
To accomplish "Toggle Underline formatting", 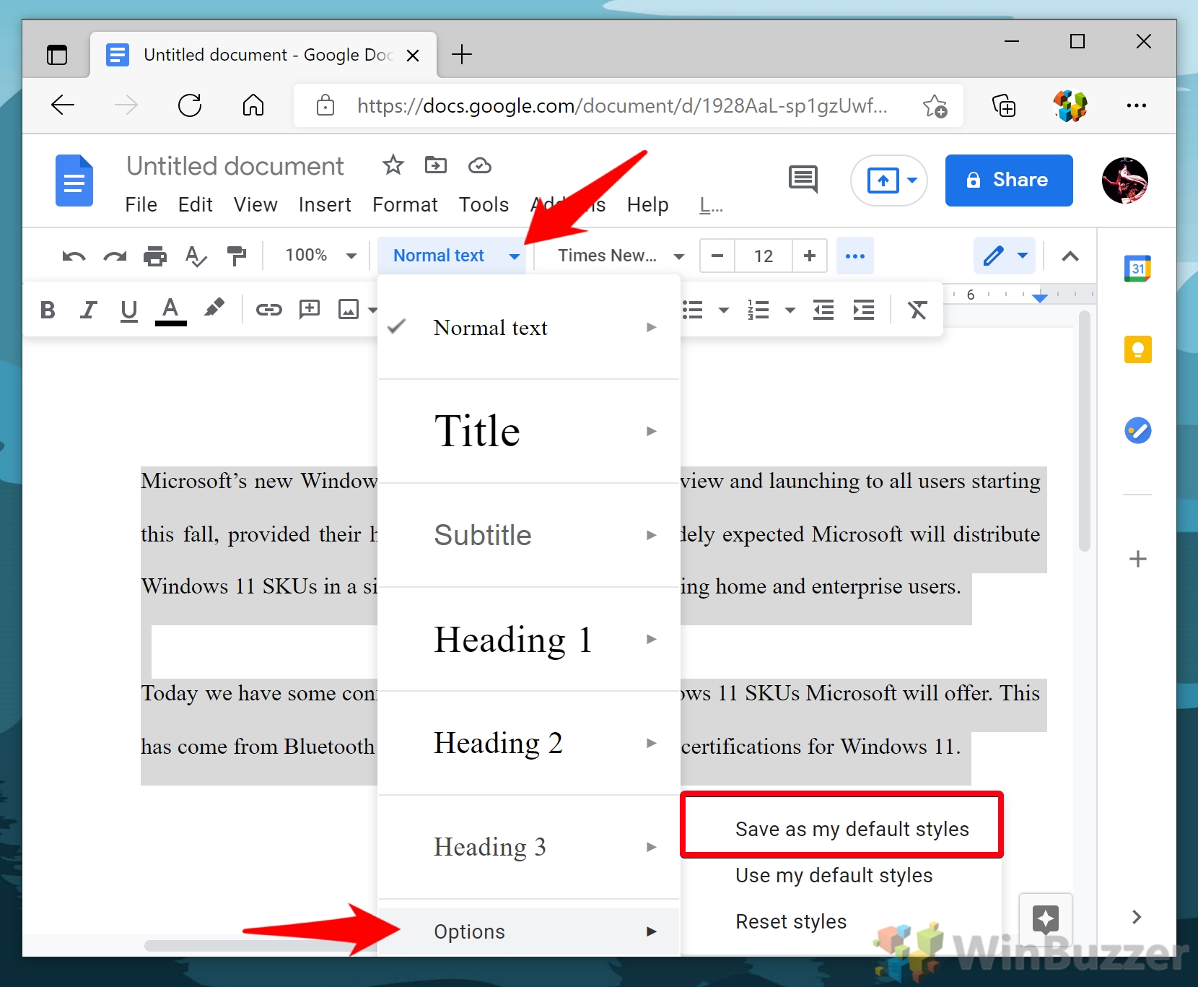I will (128, 310).
